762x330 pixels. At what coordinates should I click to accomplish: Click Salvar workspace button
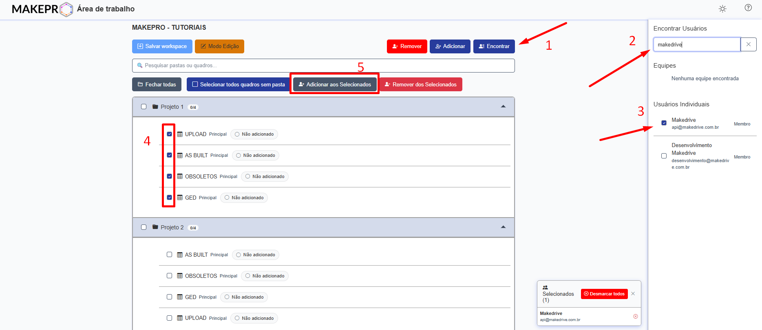162,46
